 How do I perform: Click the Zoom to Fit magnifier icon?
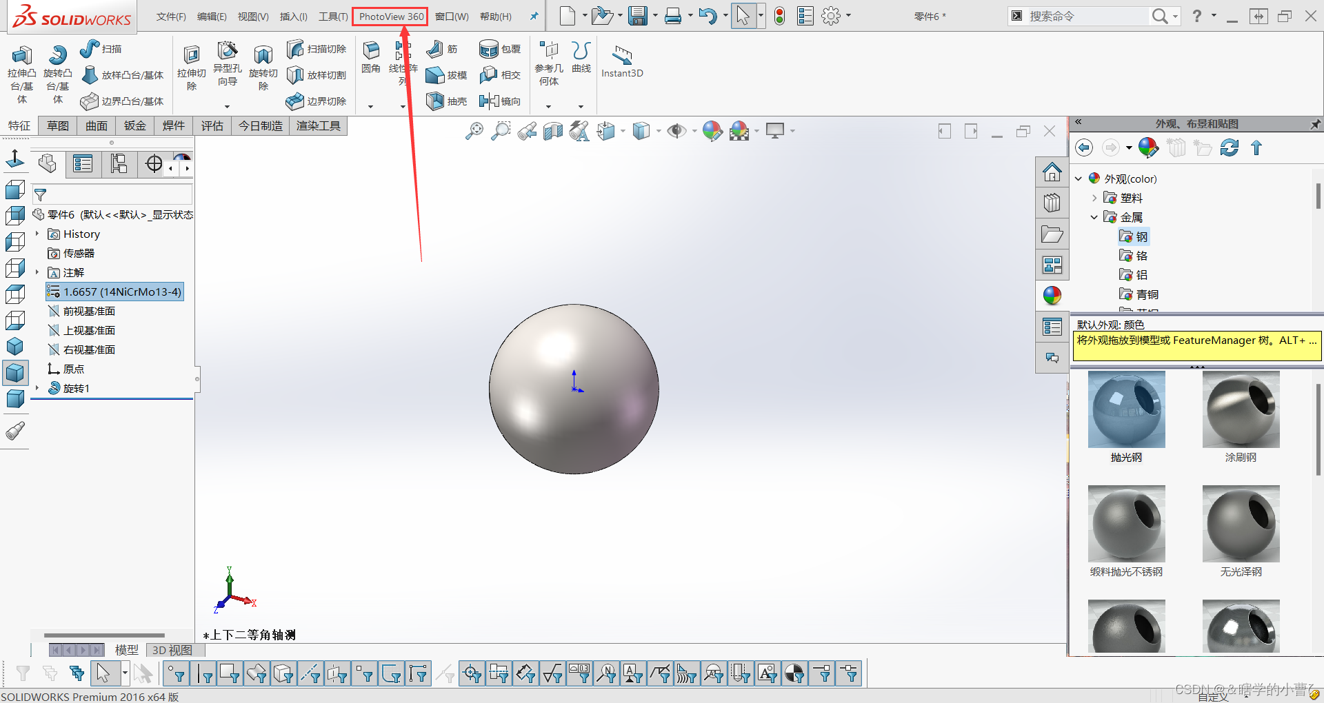coord(474,130)
